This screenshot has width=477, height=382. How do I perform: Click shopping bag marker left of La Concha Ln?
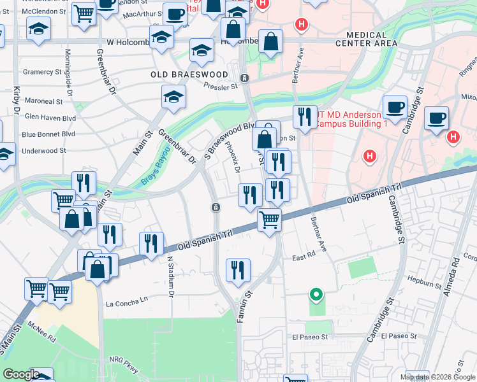(x=97, y=269)
